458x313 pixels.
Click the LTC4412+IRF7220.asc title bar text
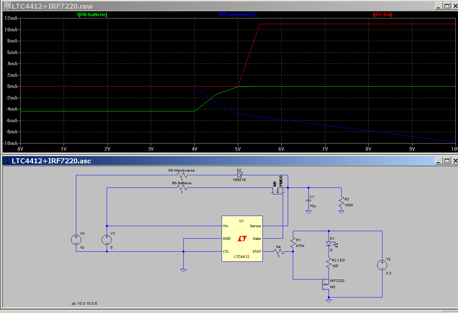pos(51,161)
